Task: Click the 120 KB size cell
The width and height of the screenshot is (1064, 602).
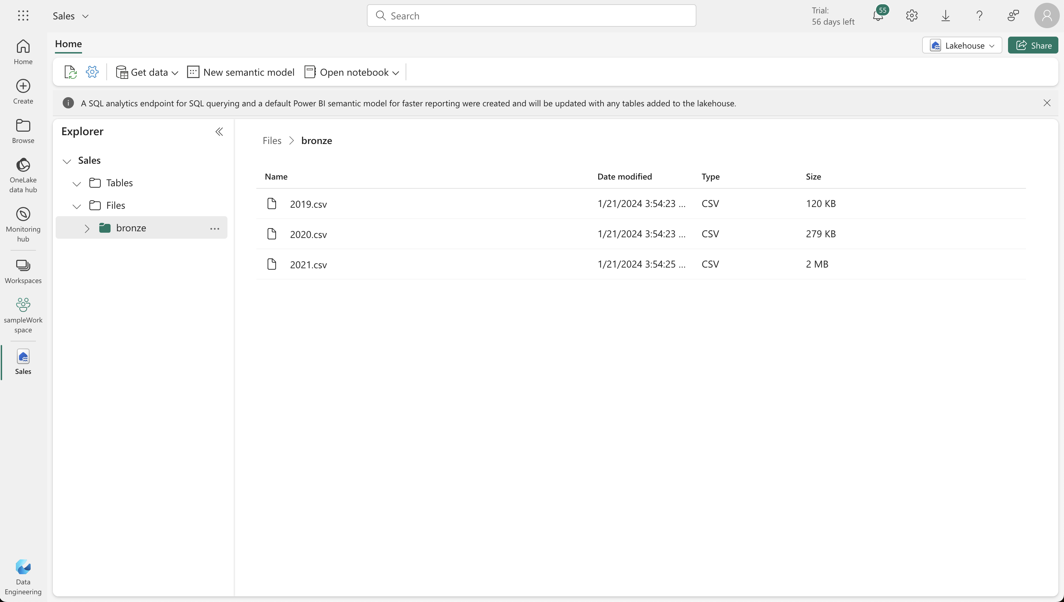Action: pyautogui.click(x=821, y=203)
